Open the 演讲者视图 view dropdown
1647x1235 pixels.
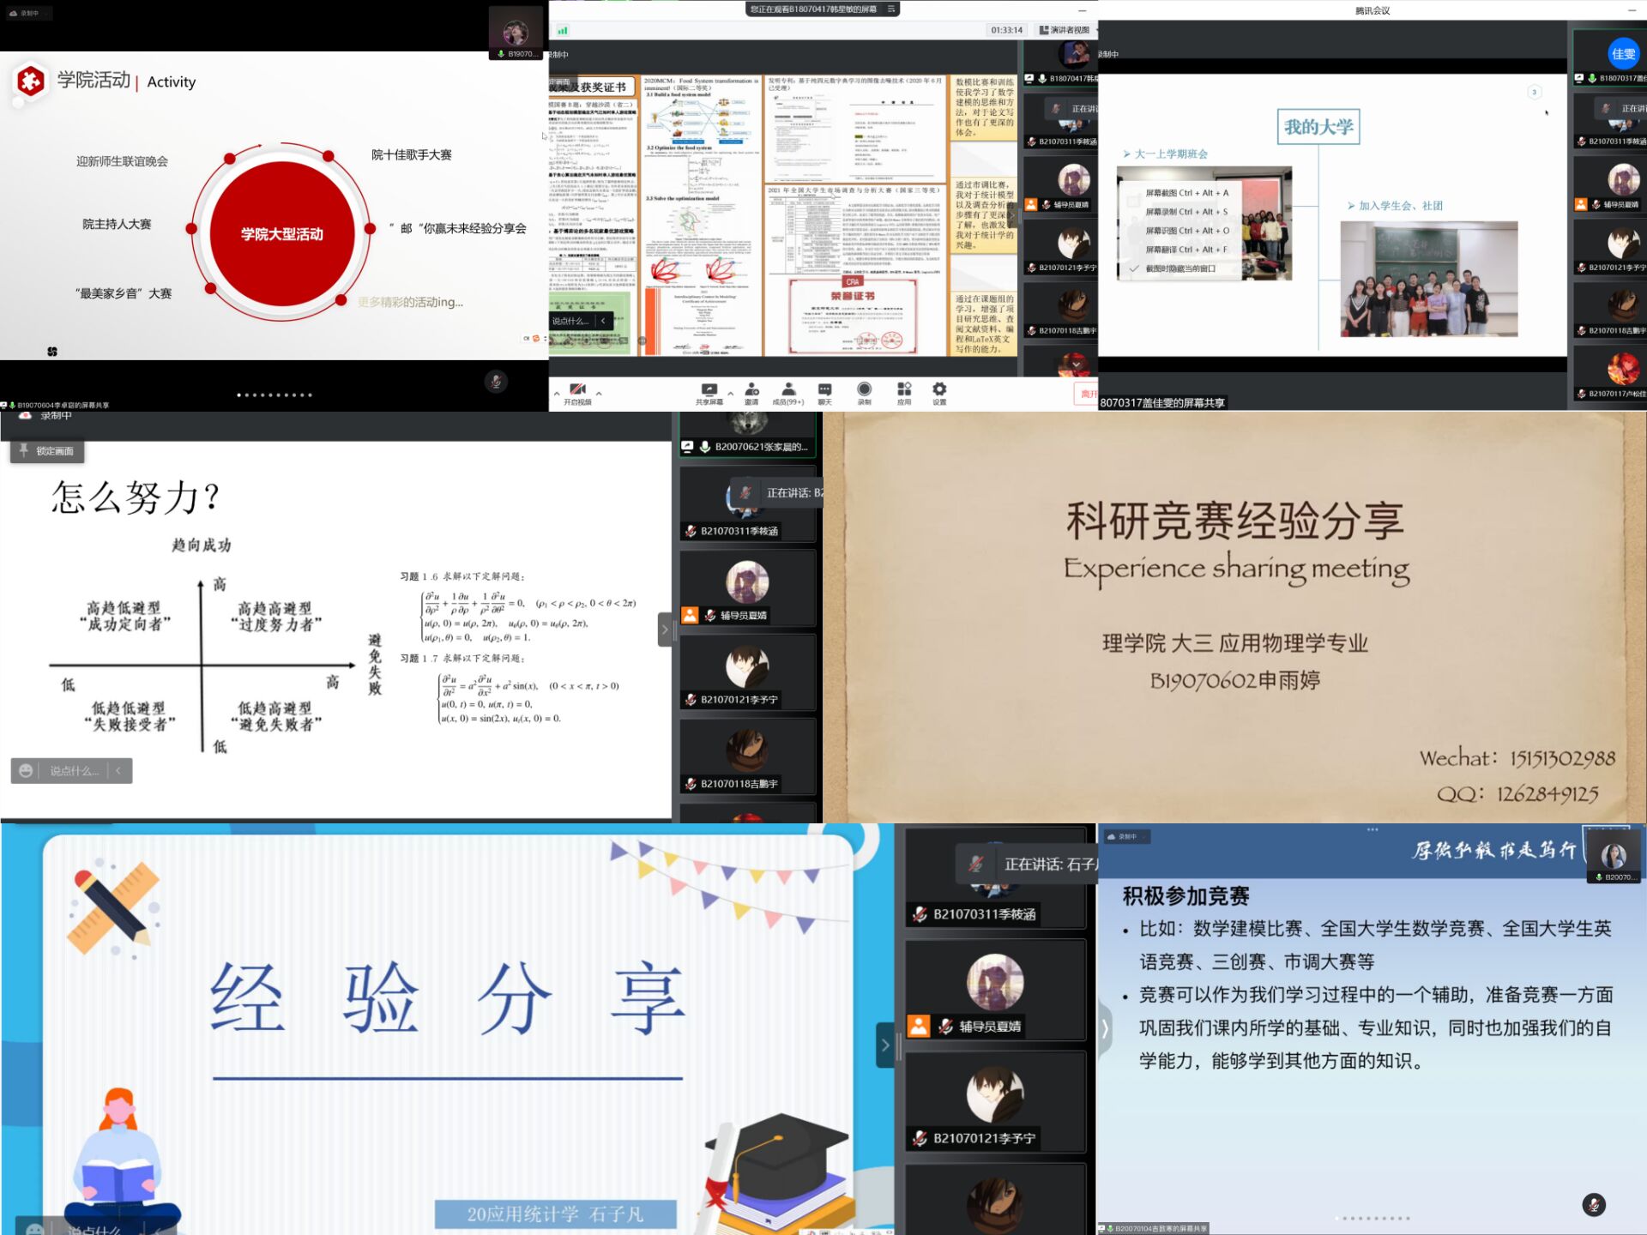point(1064,30)
